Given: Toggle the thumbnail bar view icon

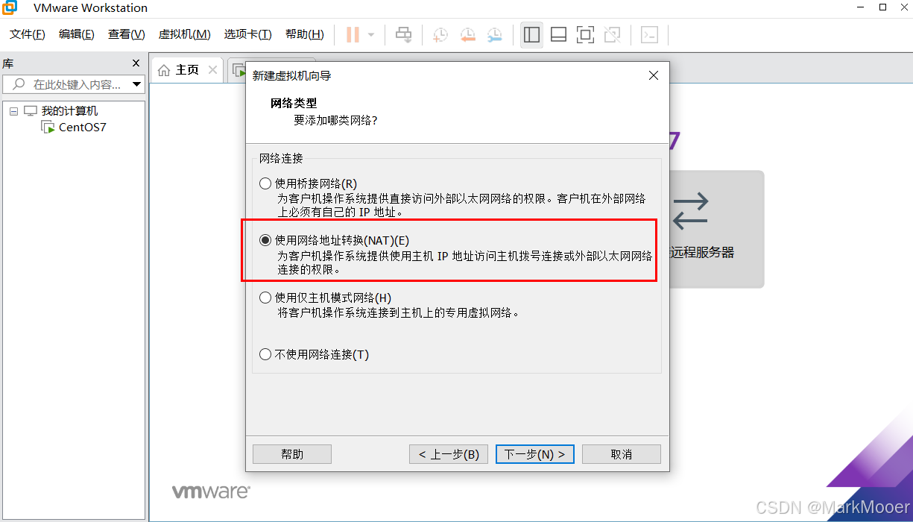Looking at the screenshot, I should click(x=558, y=34).
